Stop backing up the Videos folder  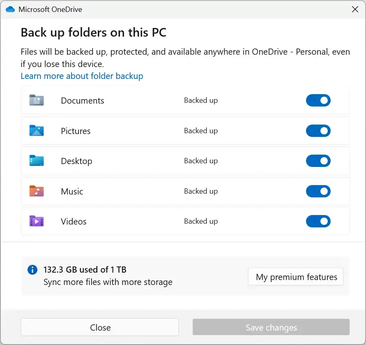tap(318, 221)
